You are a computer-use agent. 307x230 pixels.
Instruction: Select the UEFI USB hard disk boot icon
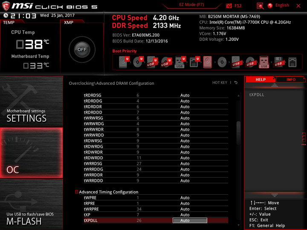click(152, 62)
